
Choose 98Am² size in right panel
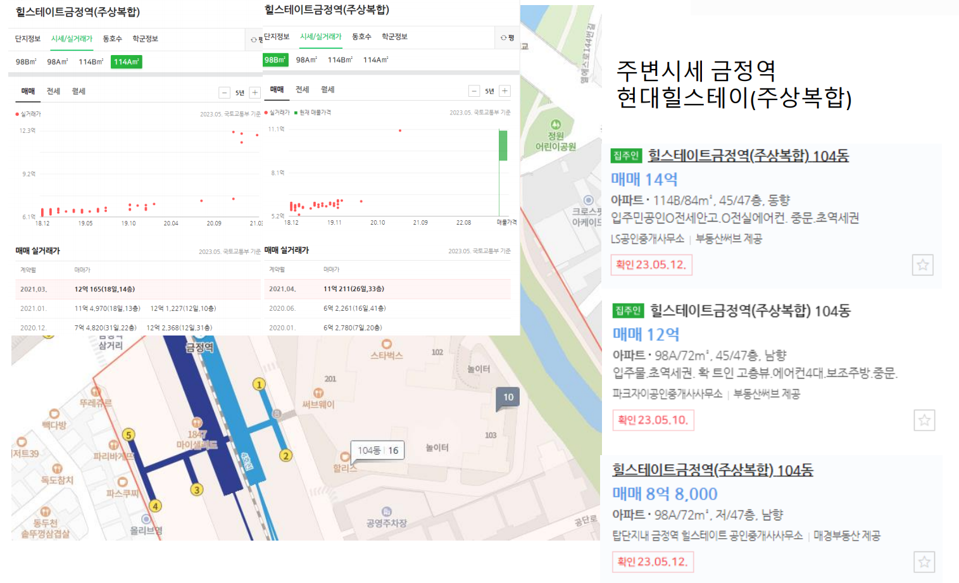[306, 60]
